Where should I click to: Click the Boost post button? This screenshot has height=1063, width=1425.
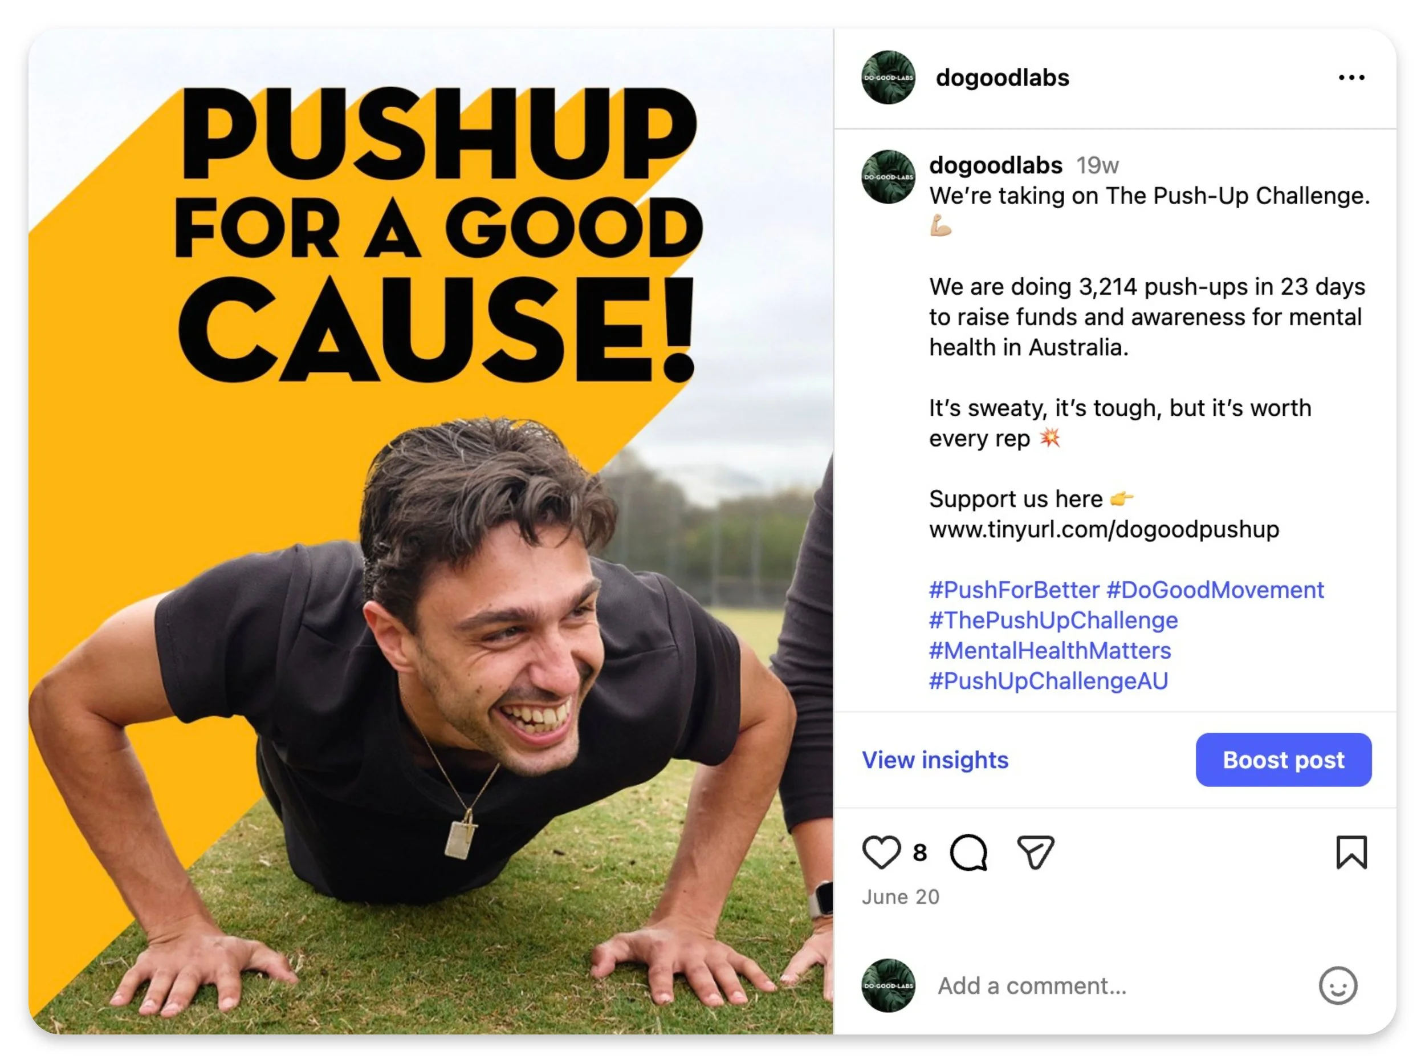click(1283, 759)
